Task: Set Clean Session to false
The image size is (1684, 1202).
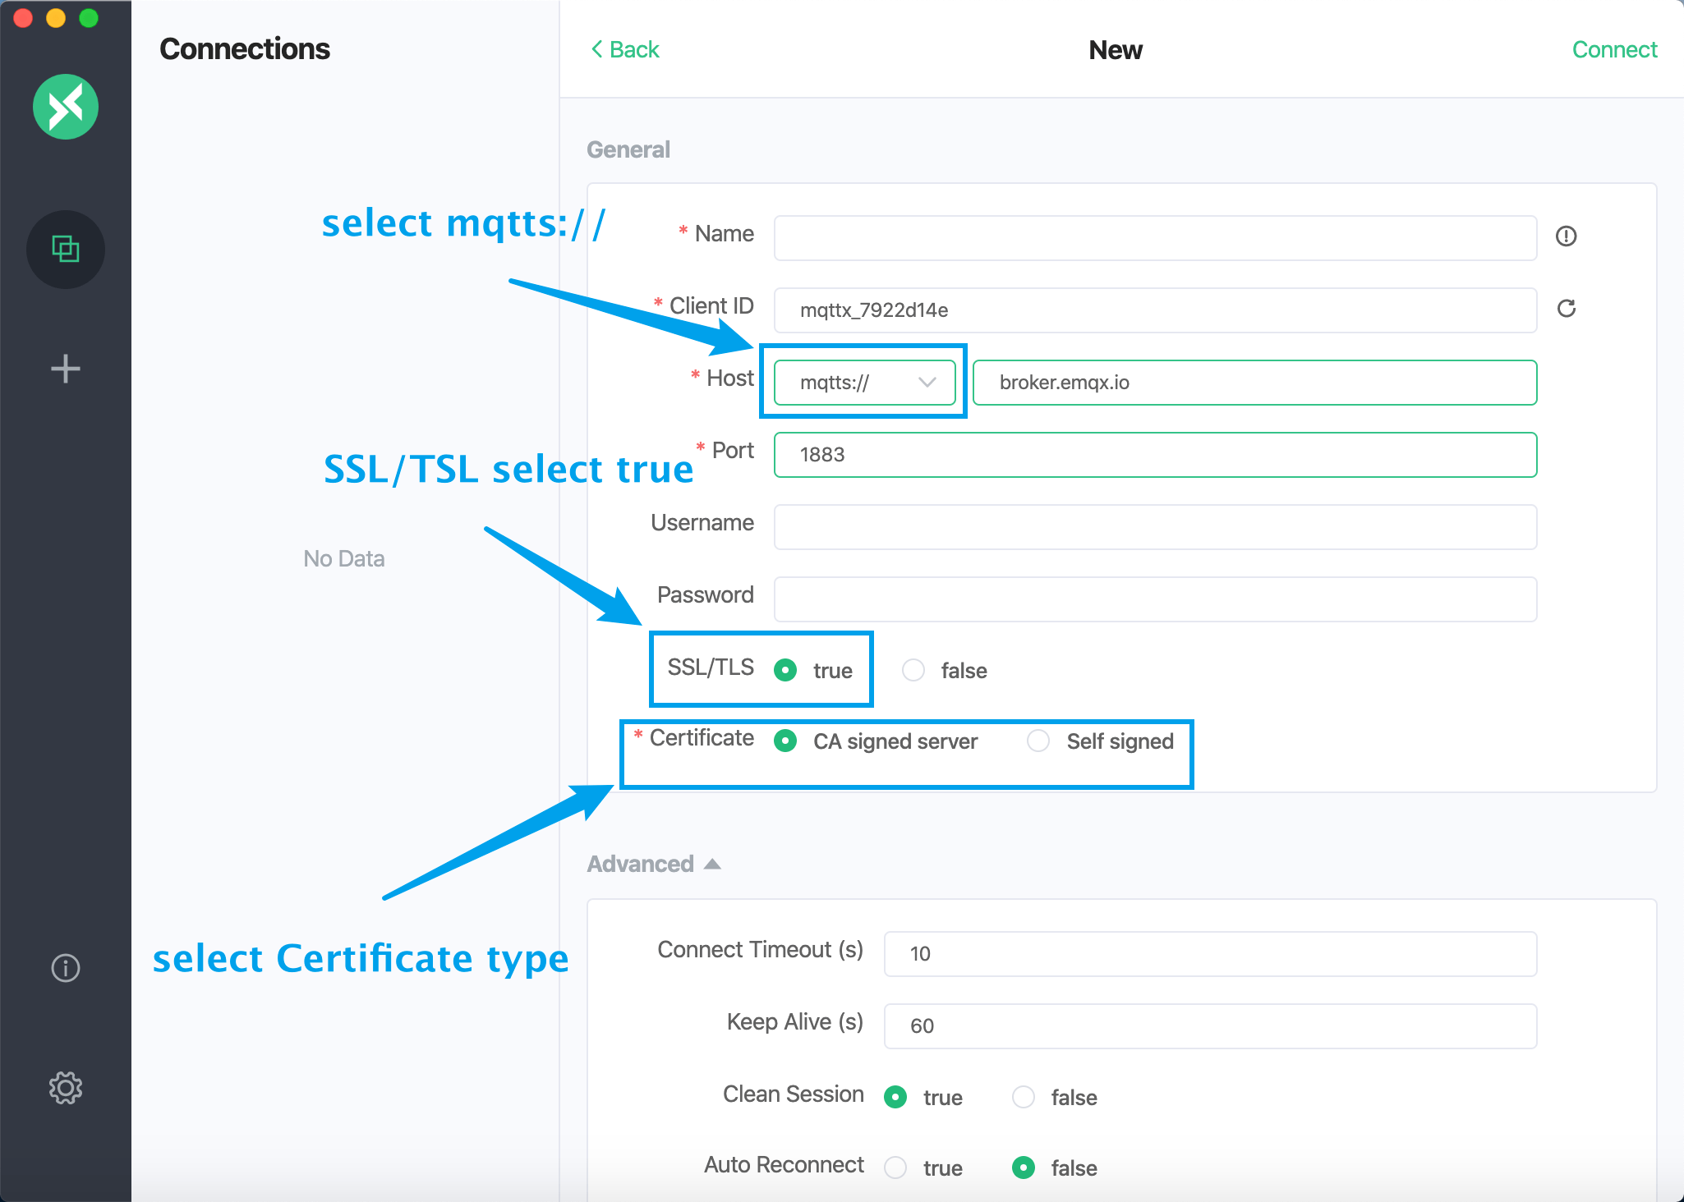Action: tap(1024, 1097)
